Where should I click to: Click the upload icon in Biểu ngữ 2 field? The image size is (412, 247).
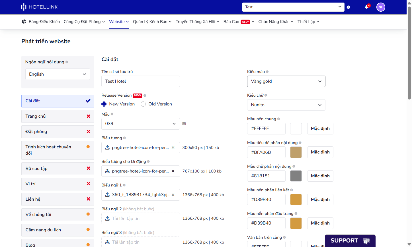coord(107,218)
